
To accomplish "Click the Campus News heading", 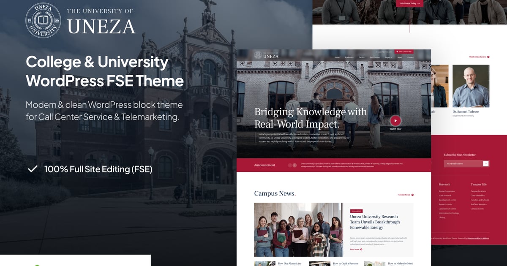I will tap(275, 193).
